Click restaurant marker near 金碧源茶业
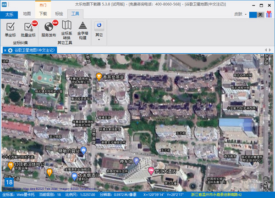The image size is (275, 198). coord(49,172)
